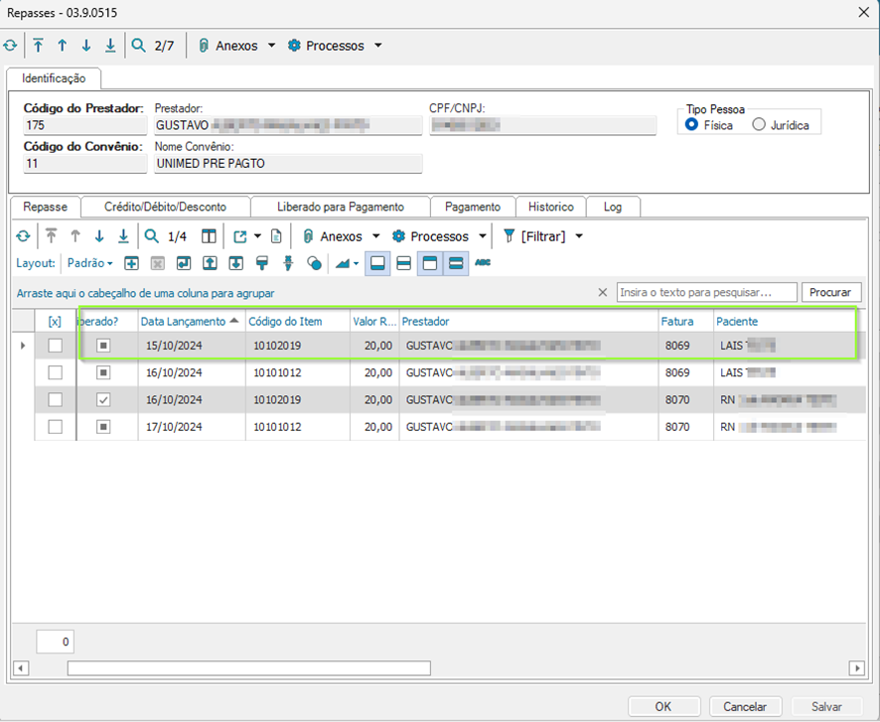Open the grid Processos dropdown
Screen dimensions: 880x722
[x=482, y=236]
